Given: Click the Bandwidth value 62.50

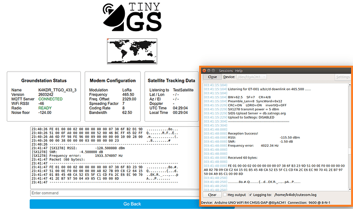Looking at the screenshot, I should click(127, 112).
